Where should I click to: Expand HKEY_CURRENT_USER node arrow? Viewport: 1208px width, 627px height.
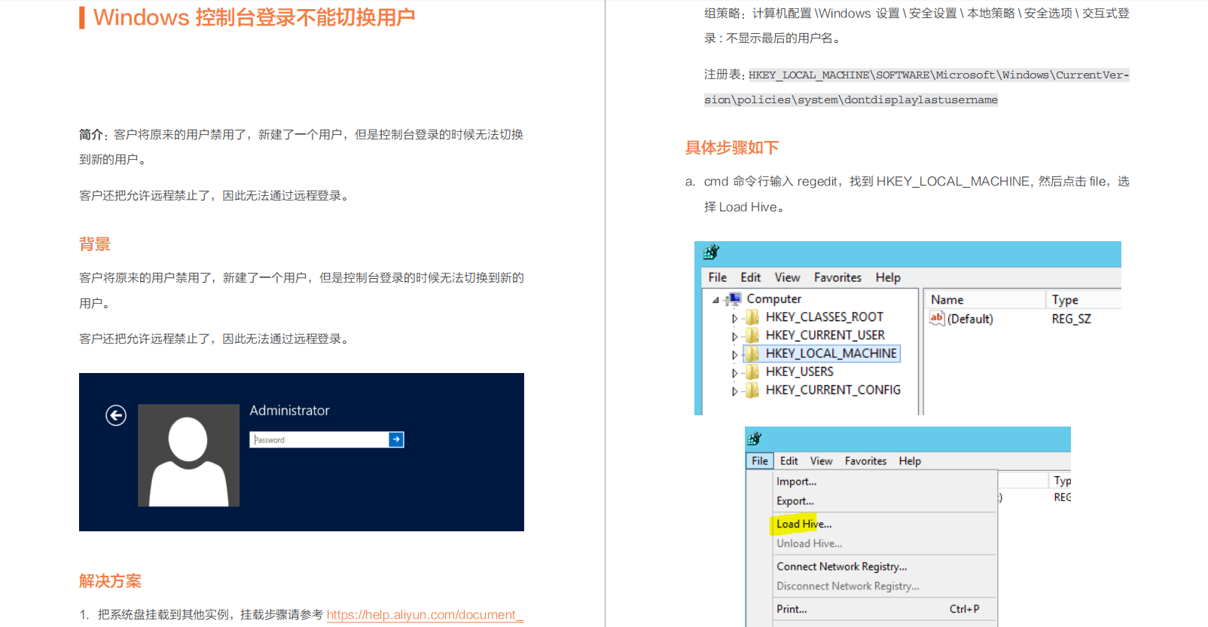point(734,336)
